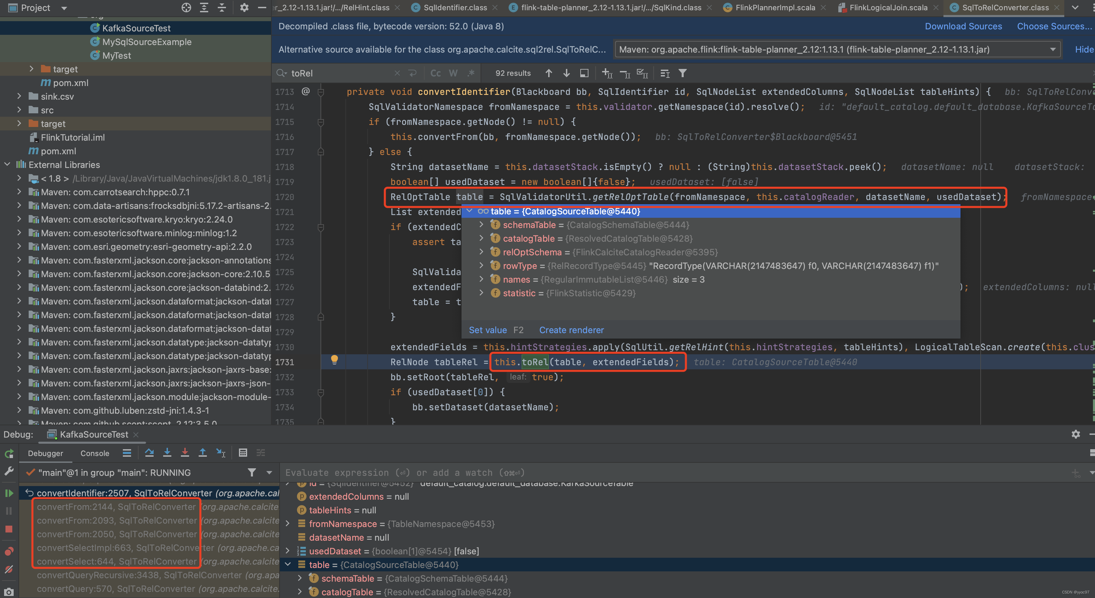
Task: Expand usedDataset variable node
Action: click(x=288, y=551)
